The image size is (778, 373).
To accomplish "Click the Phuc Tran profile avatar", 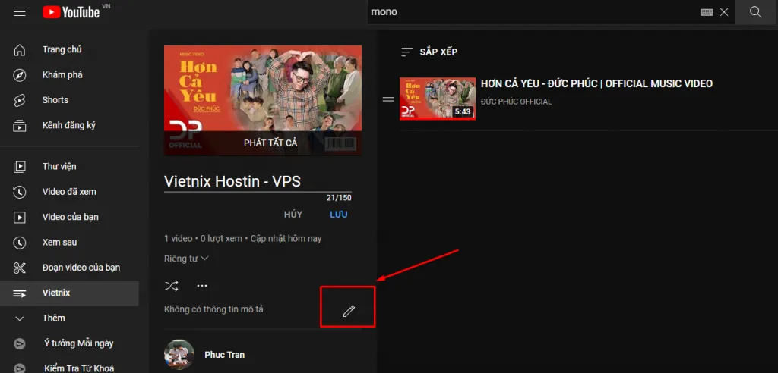I will point(179,355).
